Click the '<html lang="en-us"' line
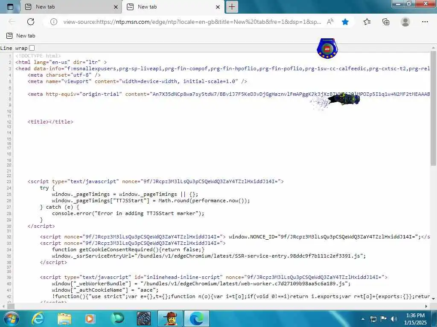Screen dimensions: 437x327 tap(61, 62)
